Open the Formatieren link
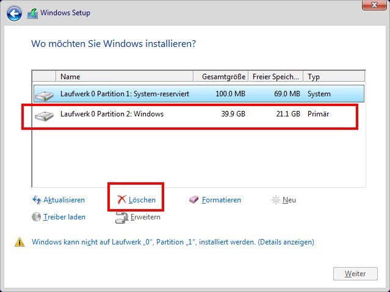This screenshot has height=292, width=390. tap(222, 200)
